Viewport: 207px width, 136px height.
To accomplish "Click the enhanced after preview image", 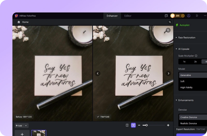I will tap(133, 73).
